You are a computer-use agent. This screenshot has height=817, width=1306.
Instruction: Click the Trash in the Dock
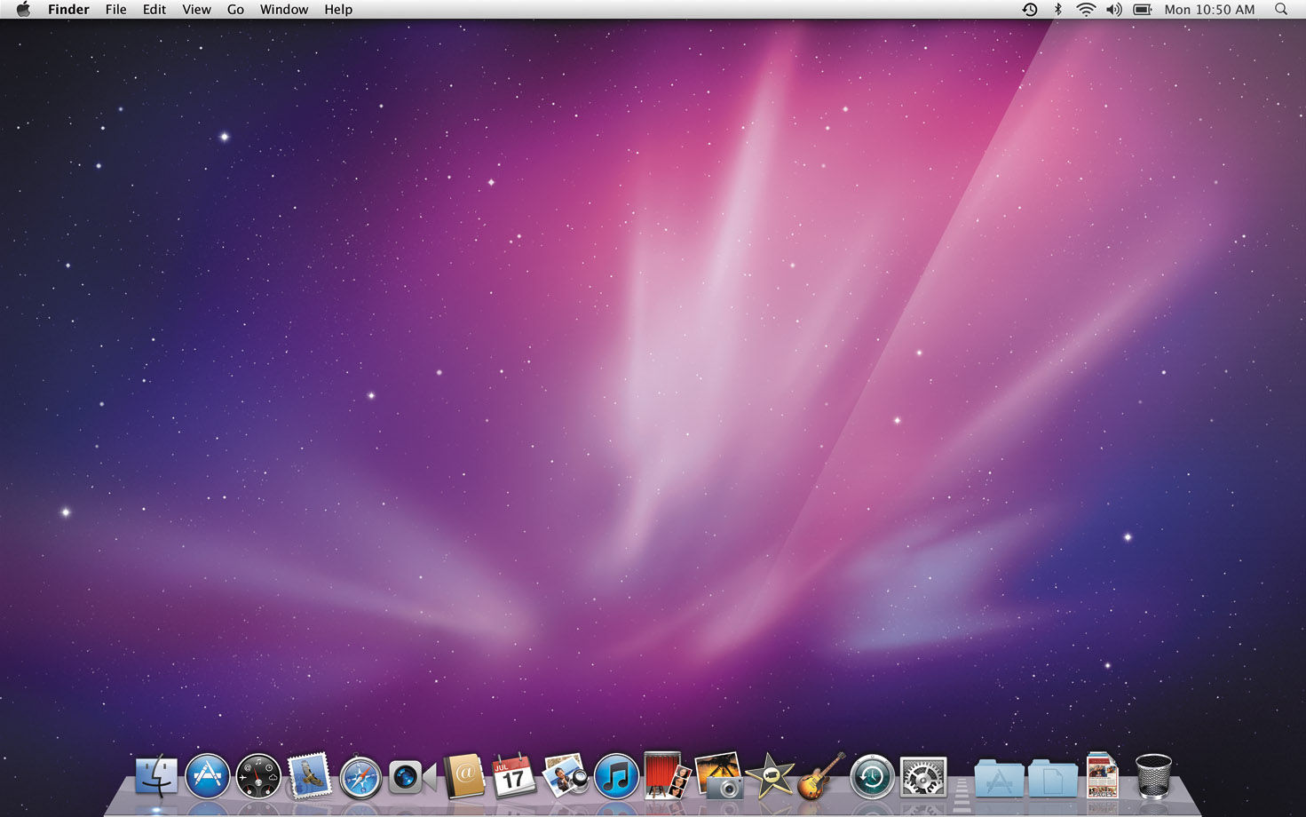pos(1152,777)
